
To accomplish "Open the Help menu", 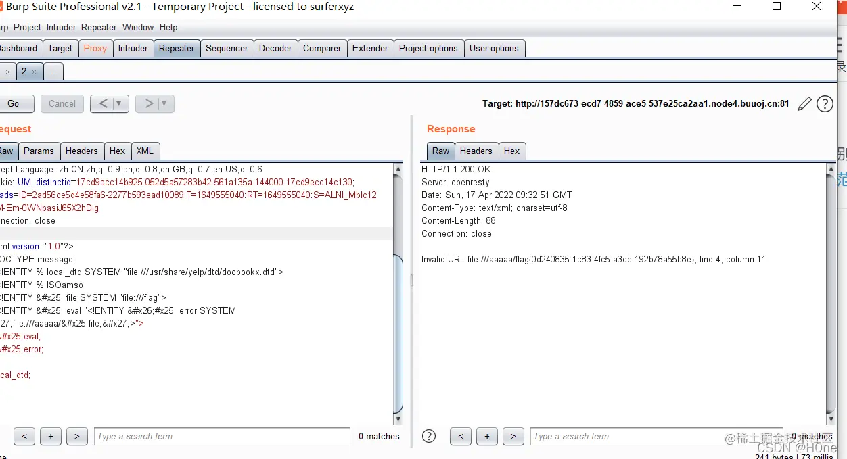I will (168, 27).
